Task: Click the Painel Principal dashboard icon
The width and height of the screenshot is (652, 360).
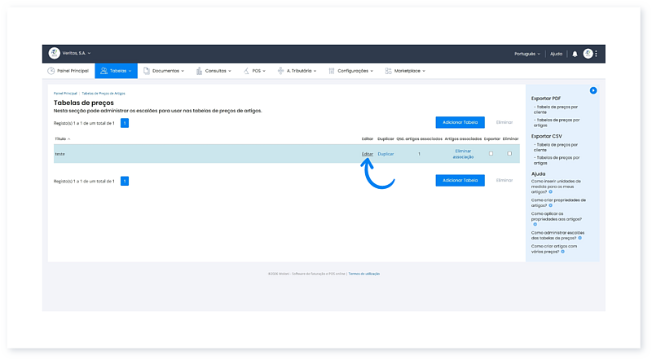Action: click(51, 71)
